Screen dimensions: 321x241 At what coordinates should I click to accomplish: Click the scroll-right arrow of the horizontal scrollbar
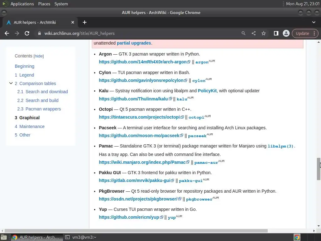[x=314, y=231]
